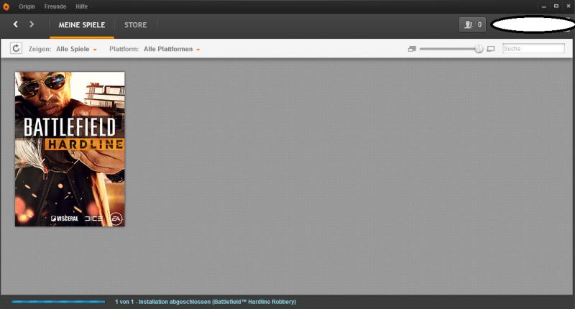
Task: Switch to the Meine Spiele tab
Action: tap(81, 24)
